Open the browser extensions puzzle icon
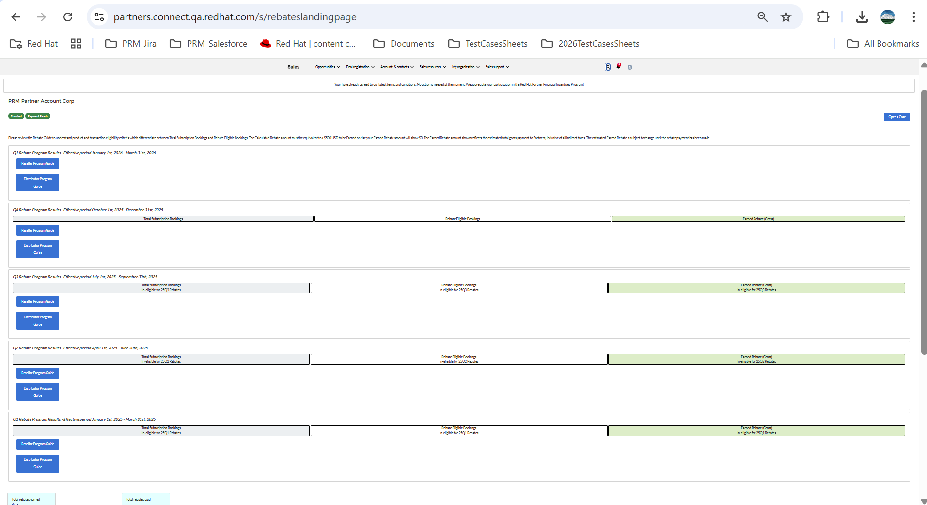 click(x=823, y=17)
